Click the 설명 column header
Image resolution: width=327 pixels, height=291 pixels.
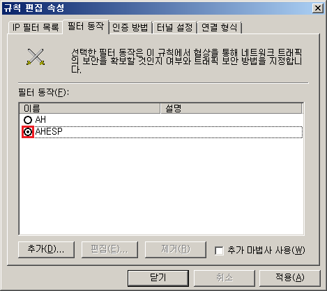231,108
